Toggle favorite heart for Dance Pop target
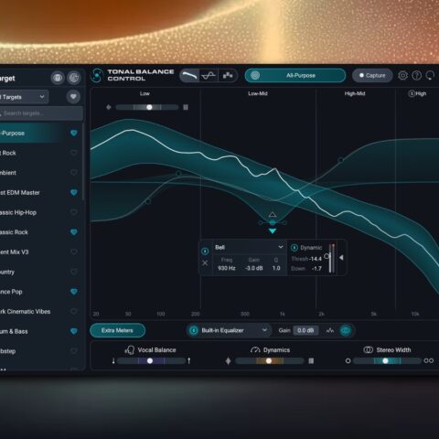 tap(74, 292)
